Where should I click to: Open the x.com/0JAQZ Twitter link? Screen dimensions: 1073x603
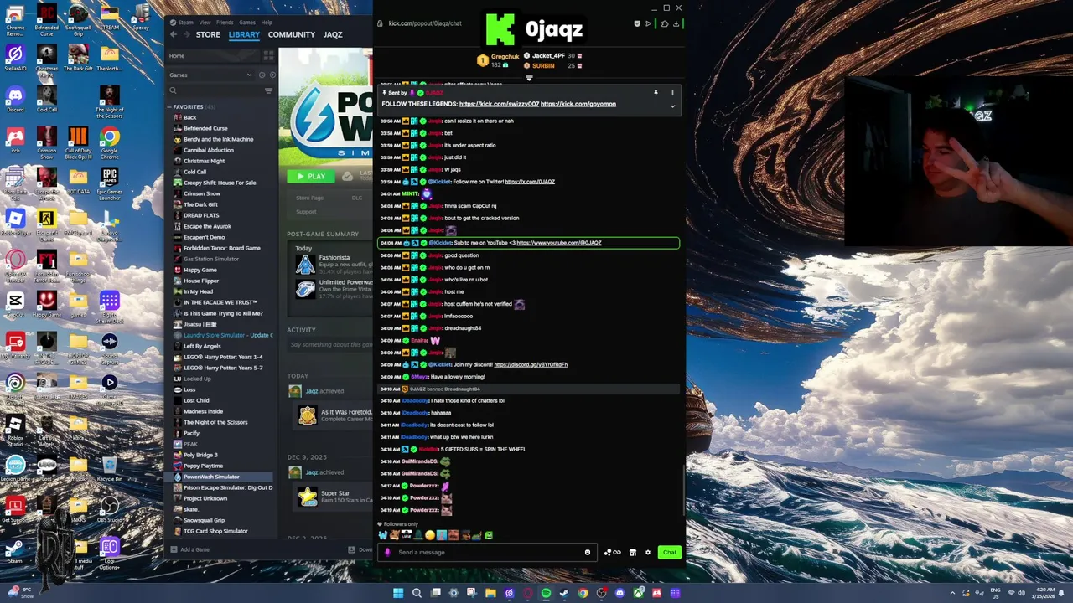click(x=530, y=182)
